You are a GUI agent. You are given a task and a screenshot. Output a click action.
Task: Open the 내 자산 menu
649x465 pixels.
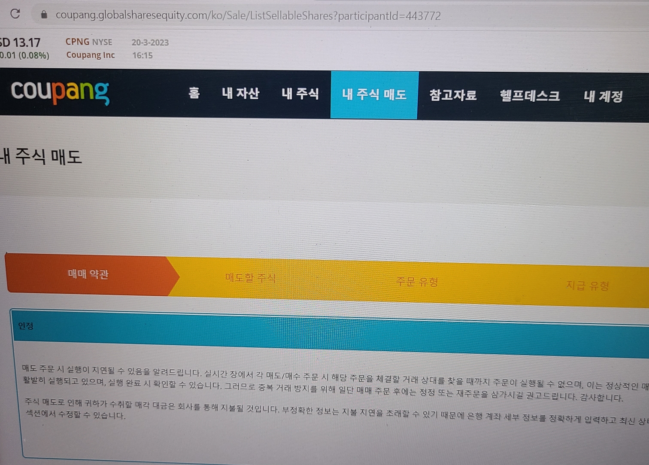pyautogui.click(x=240, y=93)
